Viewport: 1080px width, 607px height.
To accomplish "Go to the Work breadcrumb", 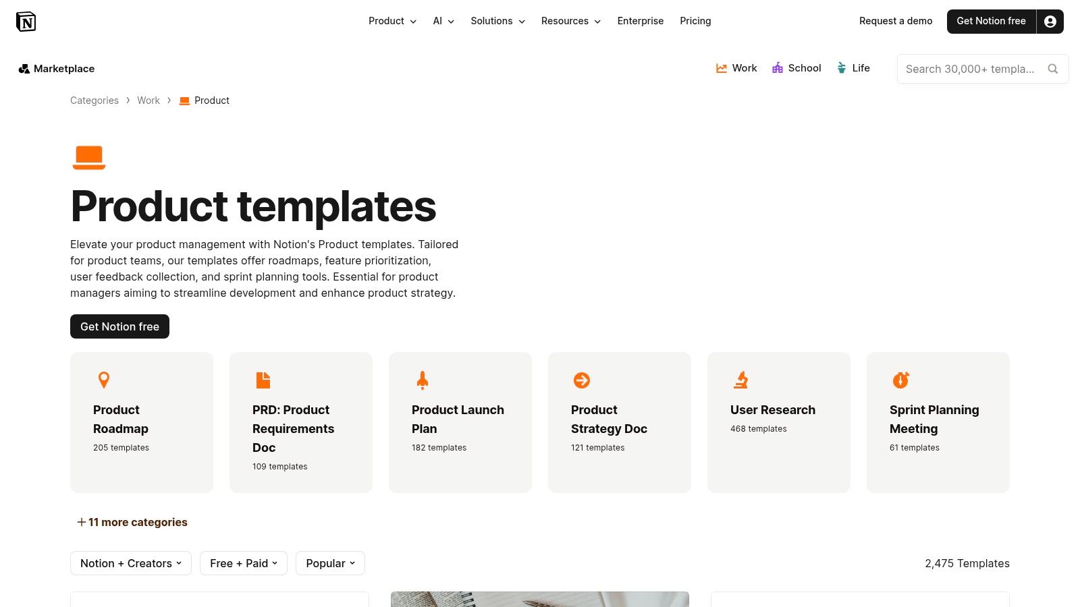I will click(148, 100).
